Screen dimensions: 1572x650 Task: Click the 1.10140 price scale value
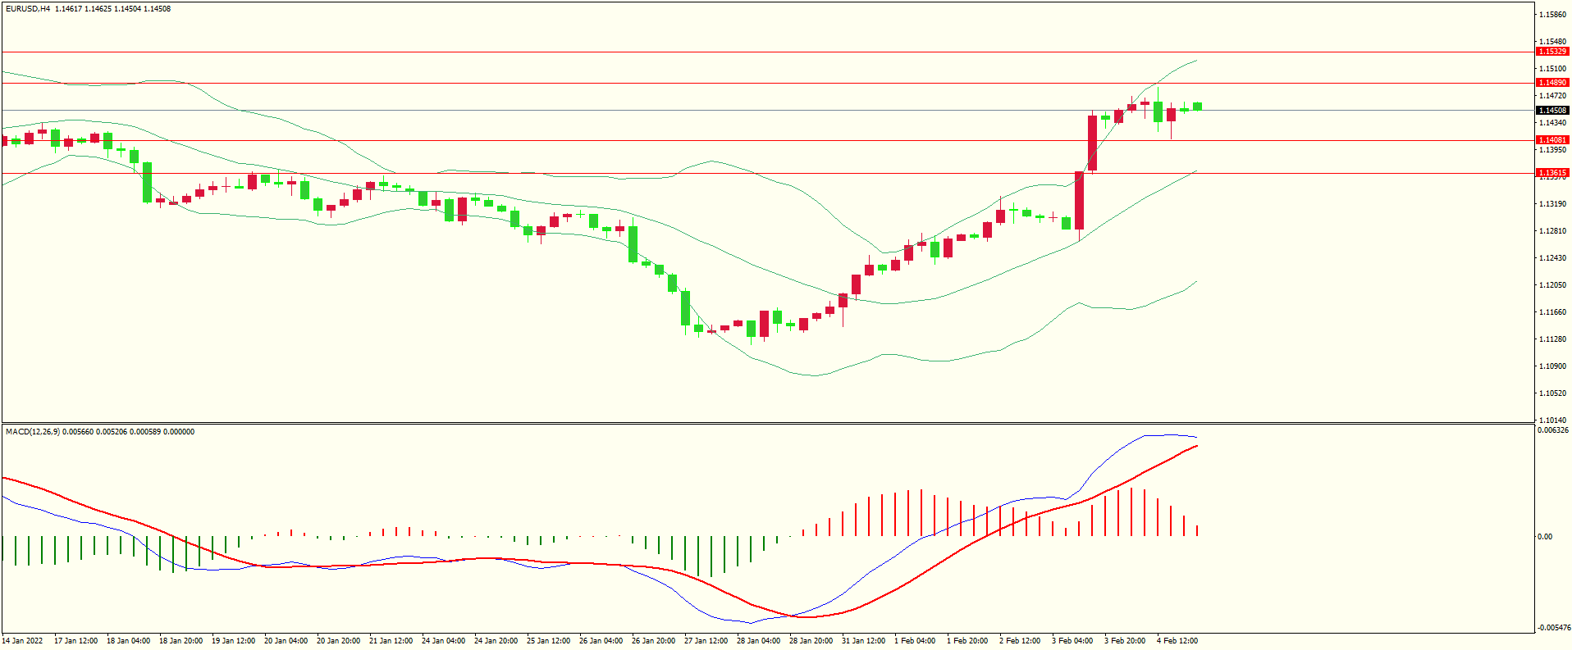point(1552,420)
